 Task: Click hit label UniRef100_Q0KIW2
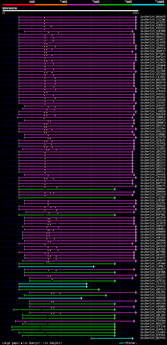(153, 249)
